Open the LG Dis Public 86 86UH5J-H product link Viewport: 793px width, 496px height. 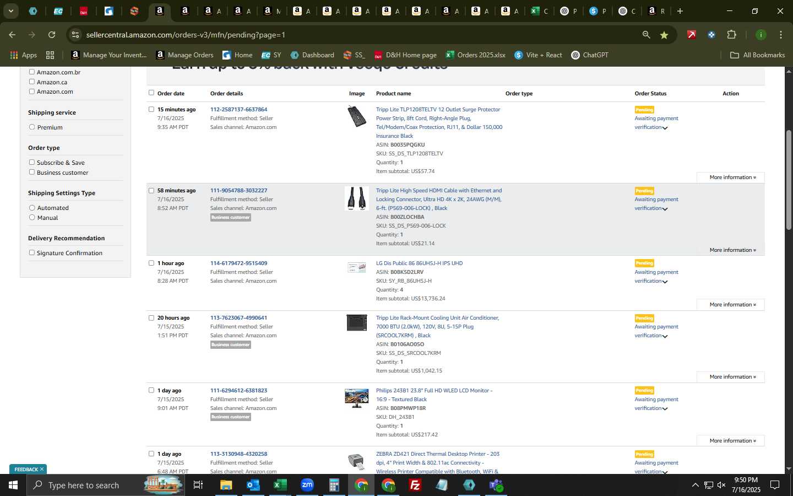pos(419,263)
